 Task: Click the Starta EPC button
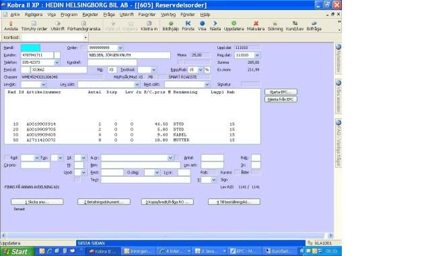pos(281,92)
